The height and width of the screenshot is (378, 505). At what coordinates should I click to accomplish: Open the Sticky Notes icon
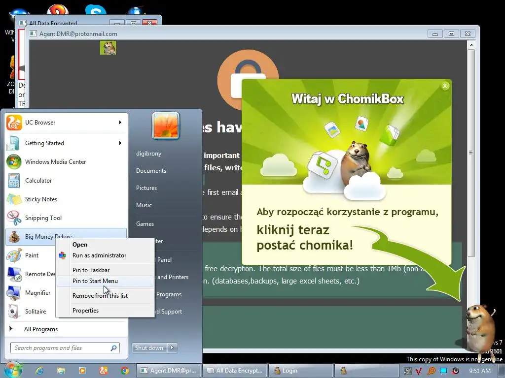(x=14, y=199)
